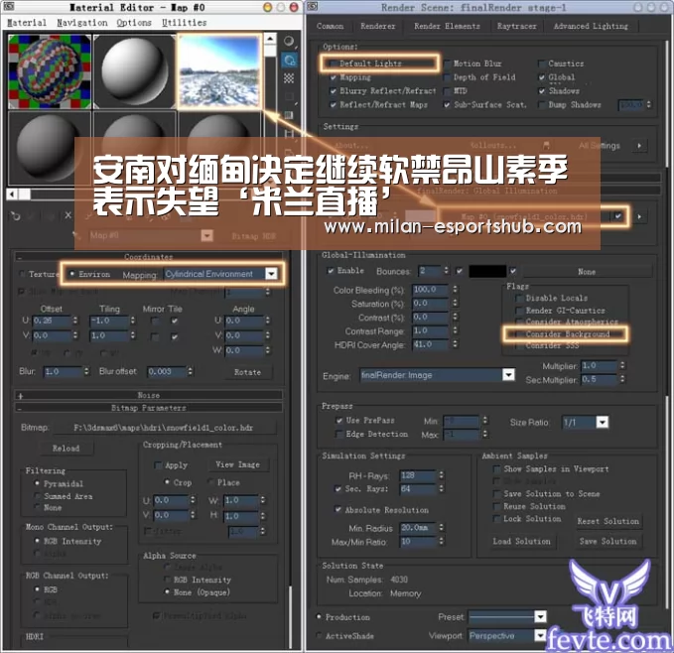Click the black color swatch beside Bounces

(x=487, y=271)
